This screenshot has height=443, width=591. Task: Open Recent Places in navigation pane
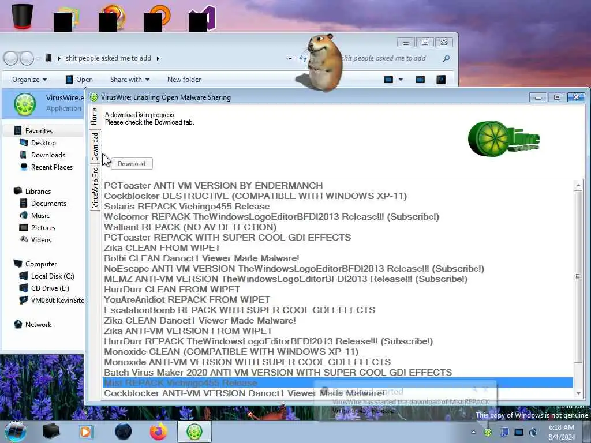pos(51,167)
